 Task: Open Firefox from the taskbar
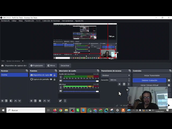(x=55, y=110)
